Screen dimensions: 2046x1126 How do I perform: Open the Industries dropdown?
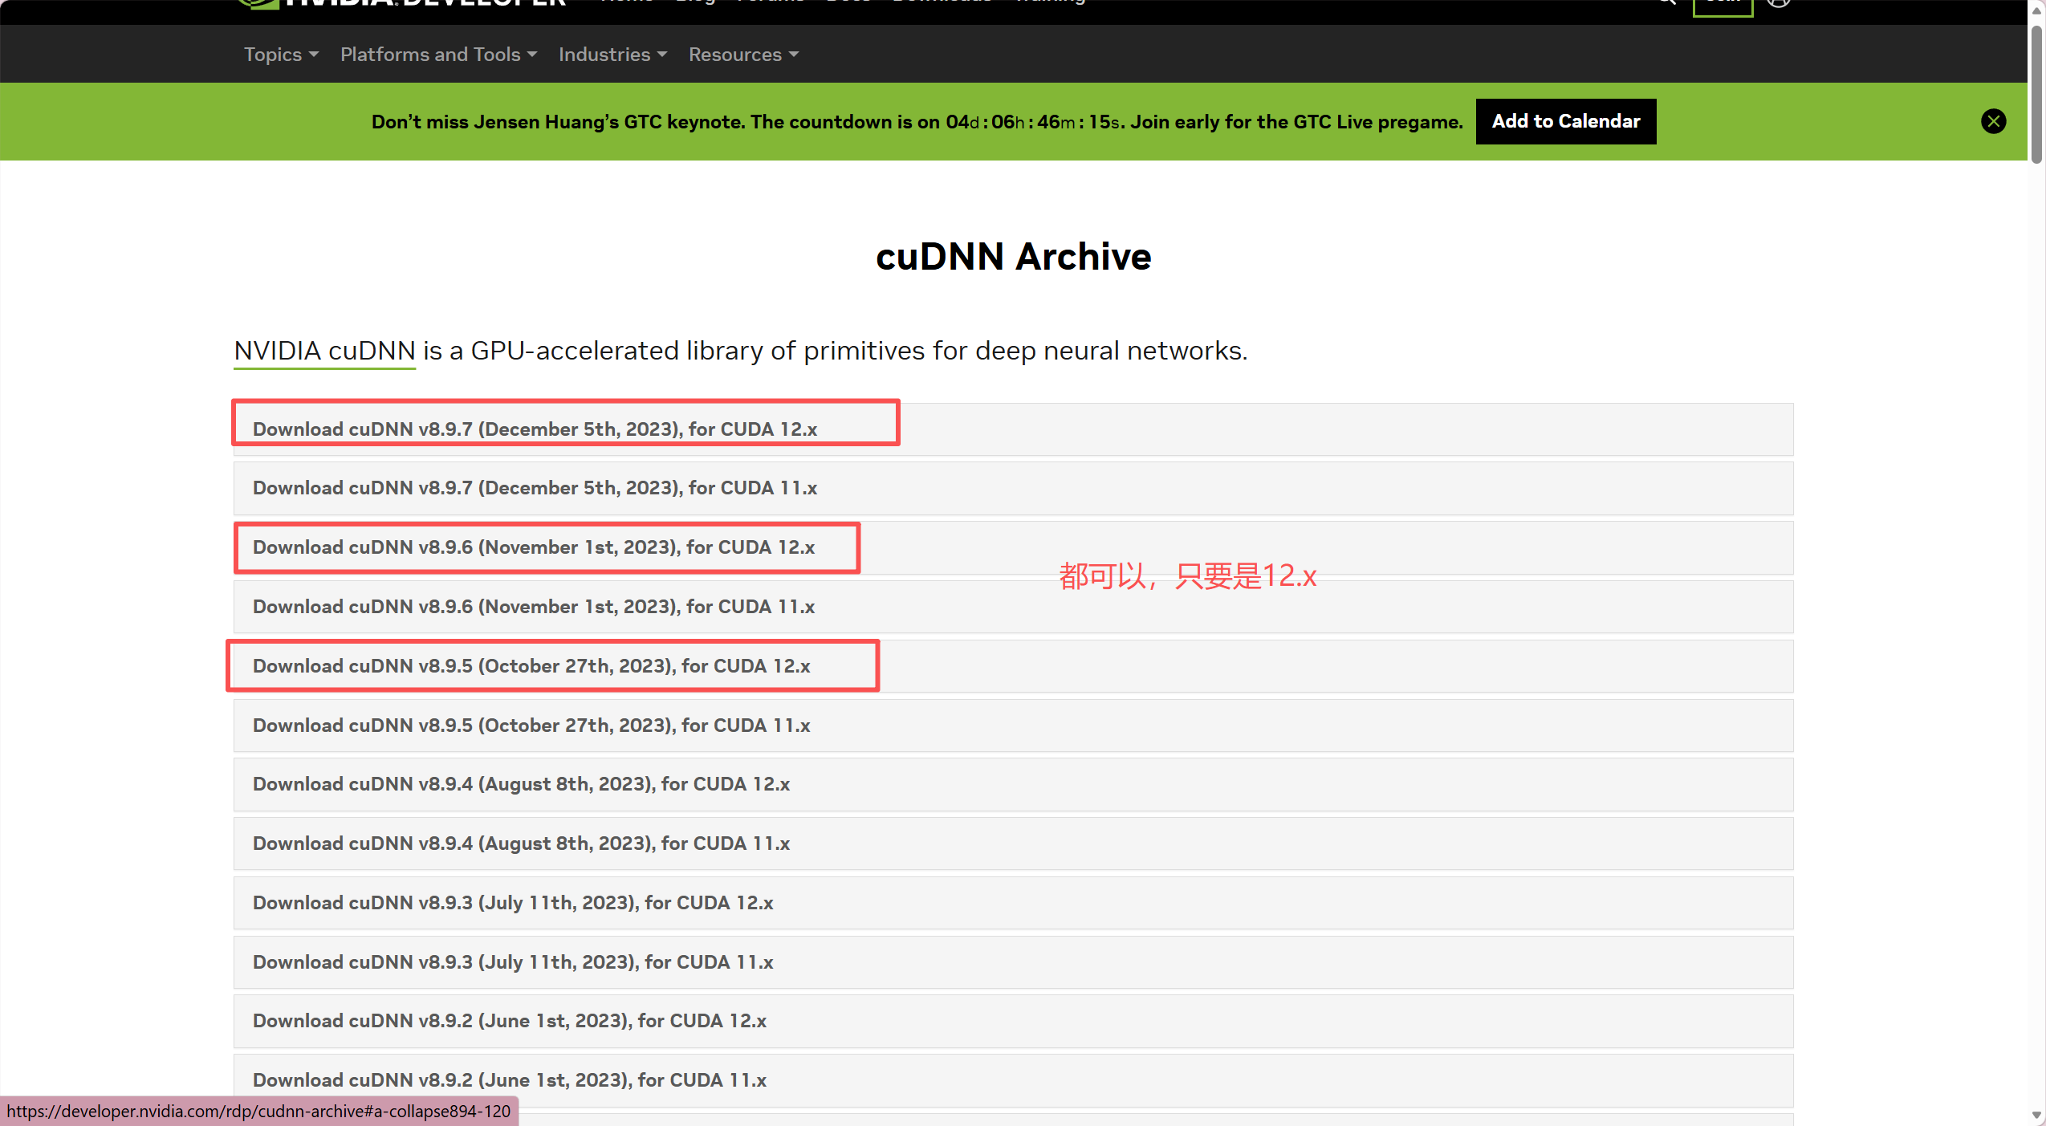point(612,55)
